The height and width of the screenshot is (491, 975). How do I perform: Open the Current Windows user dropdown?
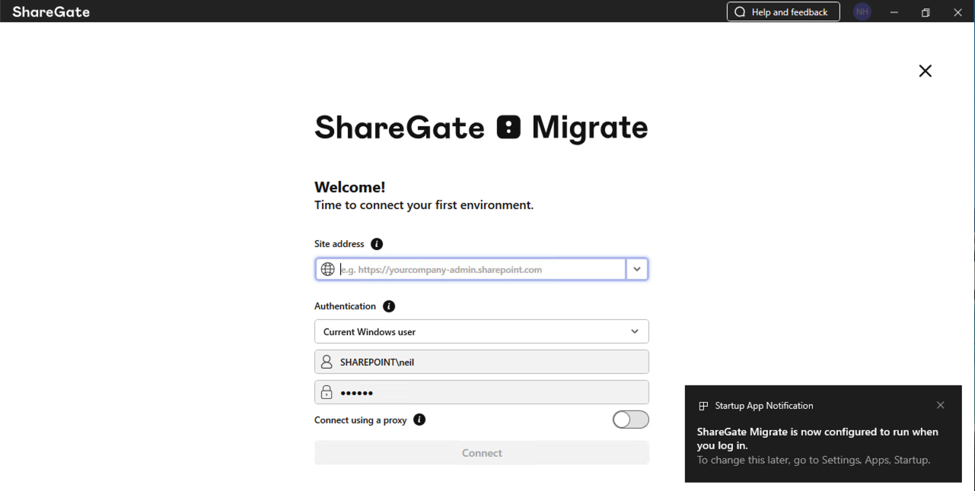tap(482, 331)
